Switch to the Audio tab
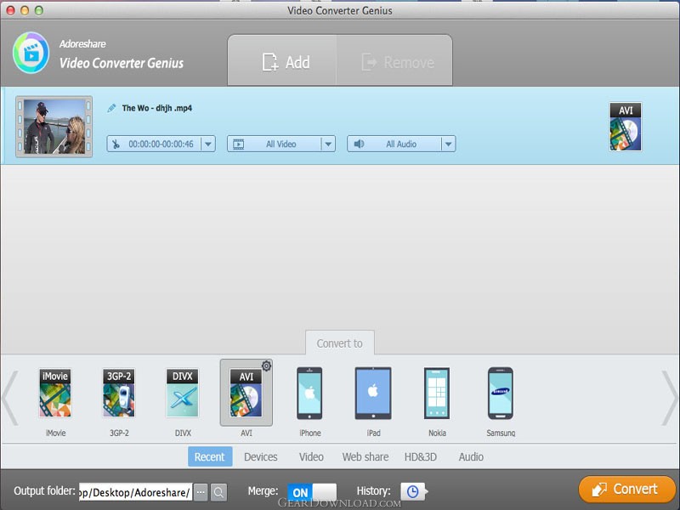The width and height of the screenshot is (680, 510). (471, 456)
